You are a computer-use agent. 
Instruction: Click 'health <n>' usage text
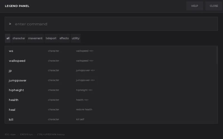(82, 100)
